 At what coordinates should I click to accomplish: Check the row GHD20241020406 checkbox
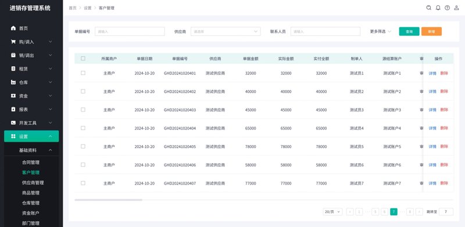83,165
